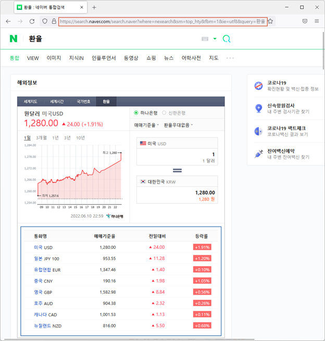The width and height of the screenshot is (325, 341).
Task: Bookmark this page with star icon
Action: (x=270, y=21)
